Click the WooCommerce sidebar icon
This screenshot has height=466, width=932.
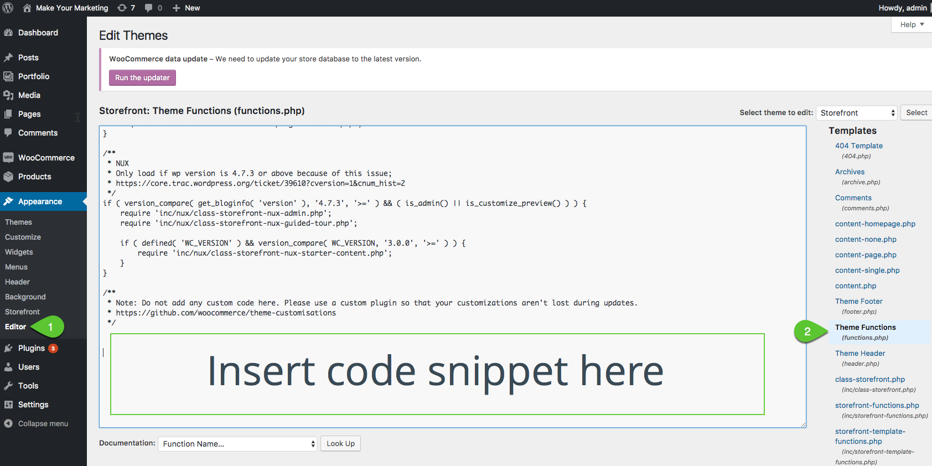(8, 158)
